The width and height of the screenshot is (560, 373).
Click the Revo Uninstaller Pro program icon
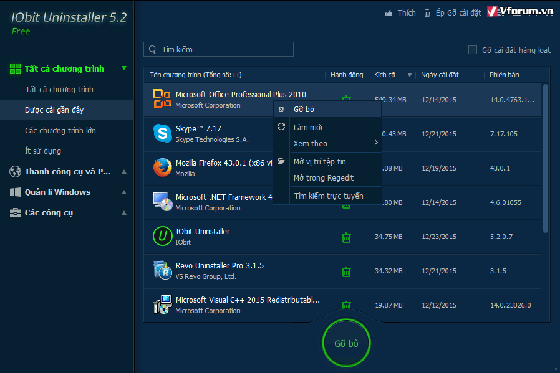pyautogui.click(x=163, y=270)
